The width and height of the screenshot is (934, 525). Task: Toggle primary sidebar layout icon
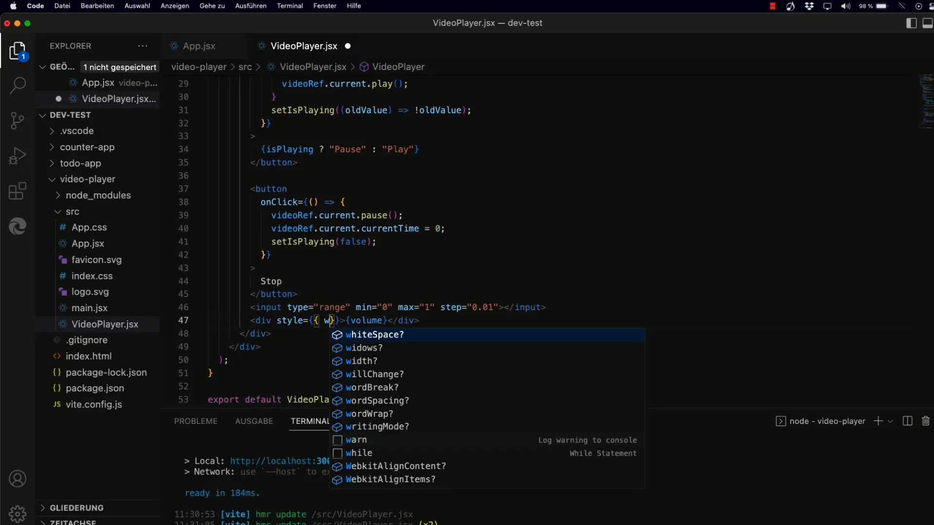click(911, 23)
